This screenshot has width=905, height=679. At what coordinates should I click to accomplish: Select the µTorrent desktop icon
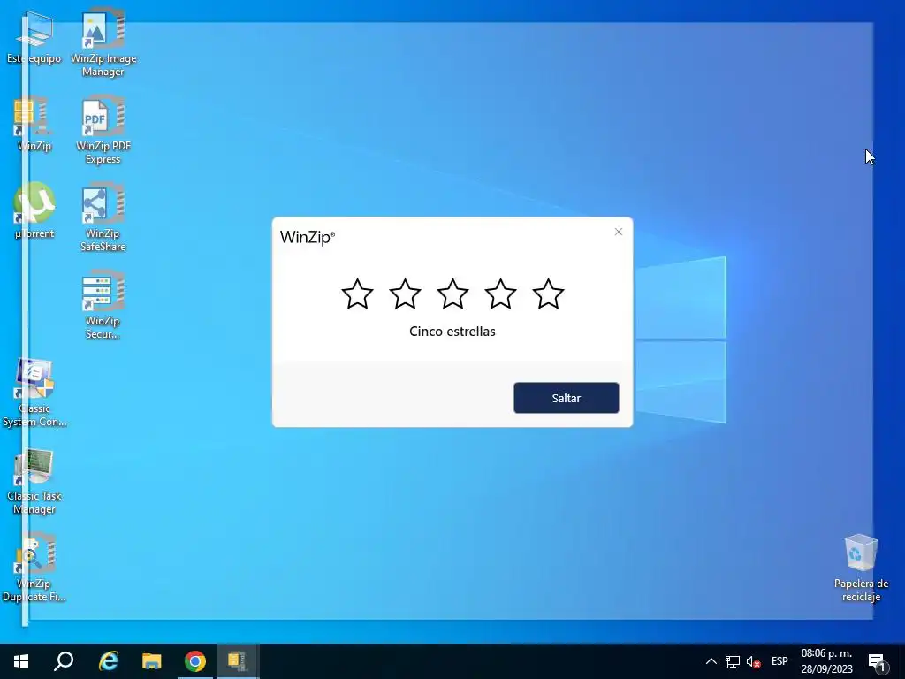tap(34, 210)
